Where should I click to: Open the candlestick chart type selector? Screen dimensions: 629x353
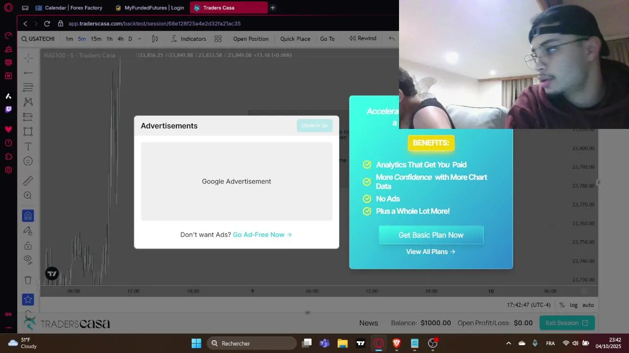(155, 39)
